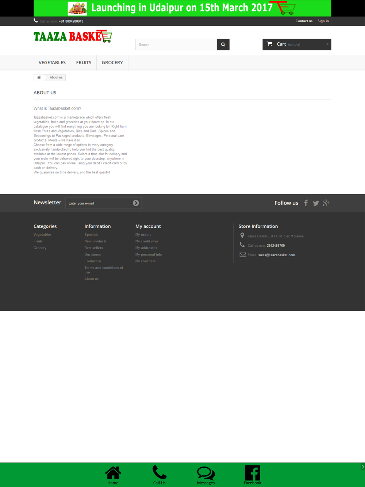Open the footer Contact us link
This screenshot has height=487, width=365.
coord(93,261)
